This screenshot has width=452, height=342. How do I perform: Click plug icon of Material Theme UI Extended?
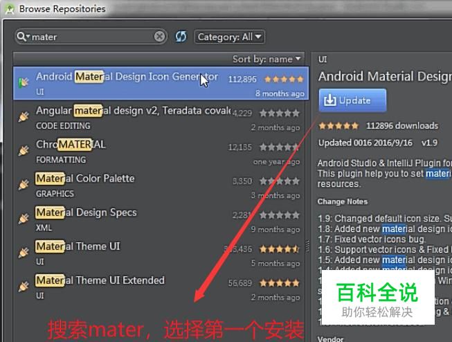click(24, 287)
